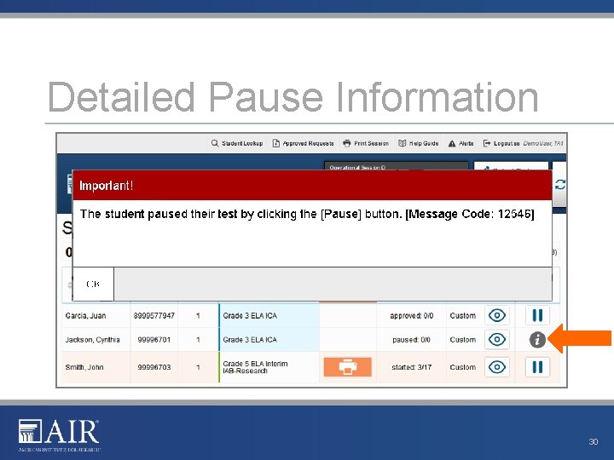This screenshot has height=460, width=614.
Task: Click Custom setting in Garcia's row
Action: click(463, 316)
